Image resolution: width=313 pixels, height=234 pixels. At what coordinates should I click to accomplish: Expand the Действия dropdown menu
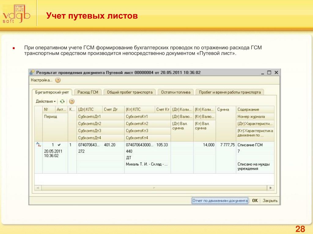tap(46, 101)
